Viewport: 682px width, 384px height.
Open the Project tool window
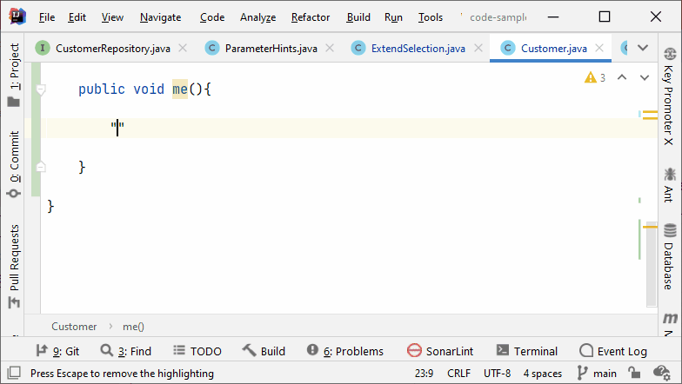14,75
